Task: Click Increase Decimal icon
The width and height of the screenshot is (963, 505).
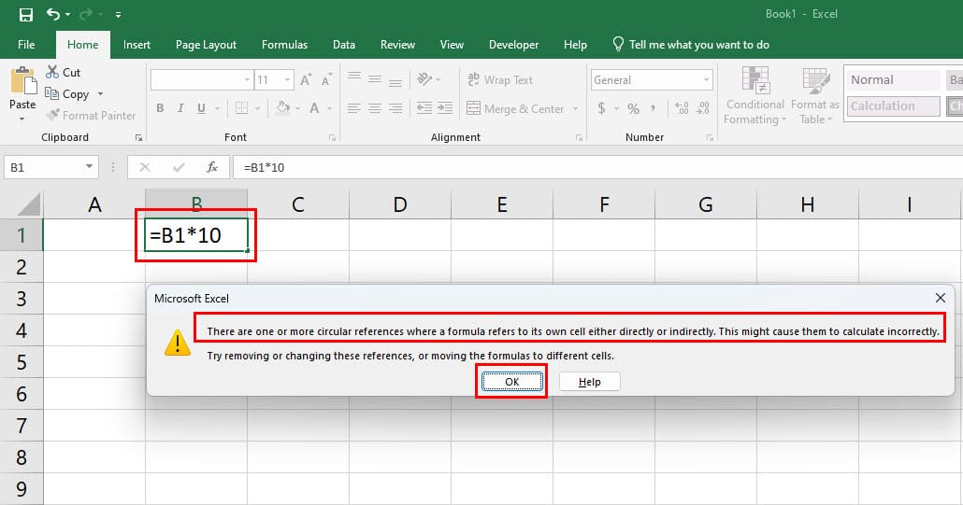Action: point(682,108)
